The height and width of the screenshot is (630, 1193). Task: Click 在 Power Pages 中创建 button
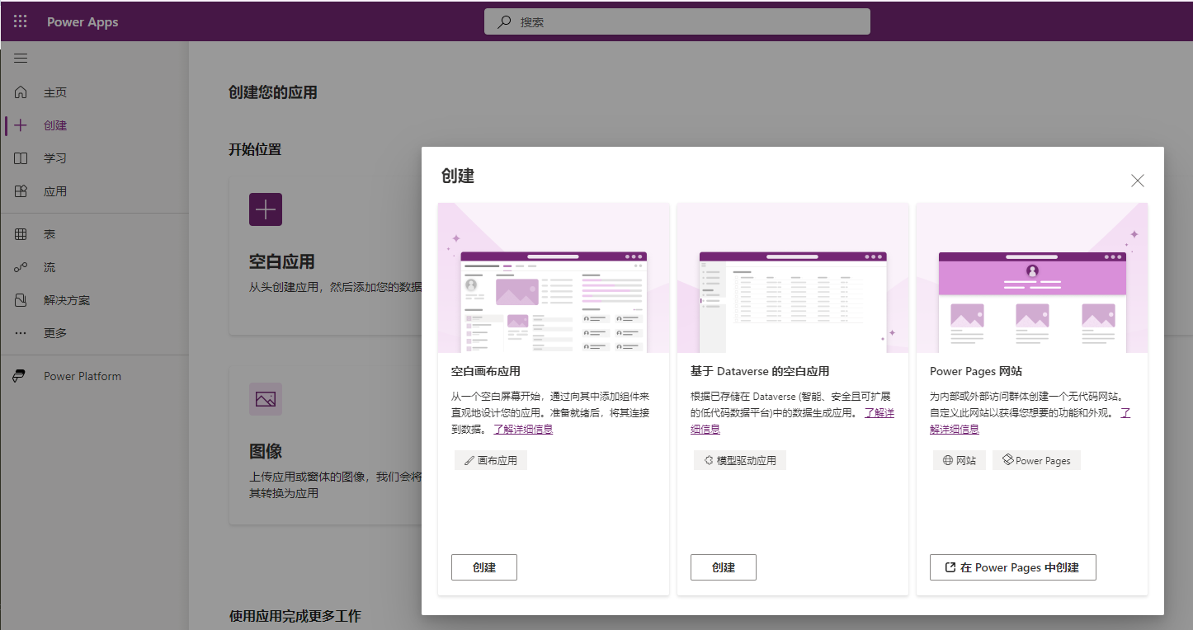[1012, 567]
